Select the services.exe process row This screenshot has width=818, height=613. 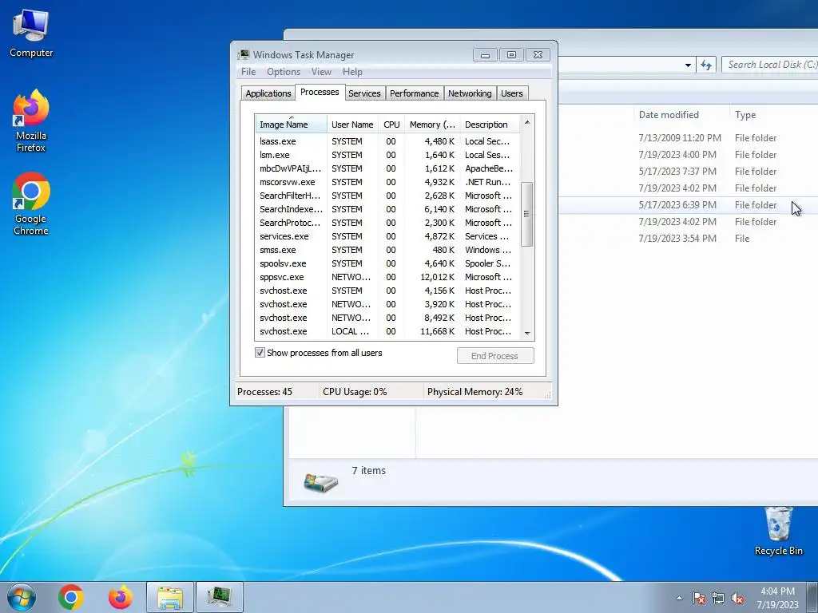(387, 236)
